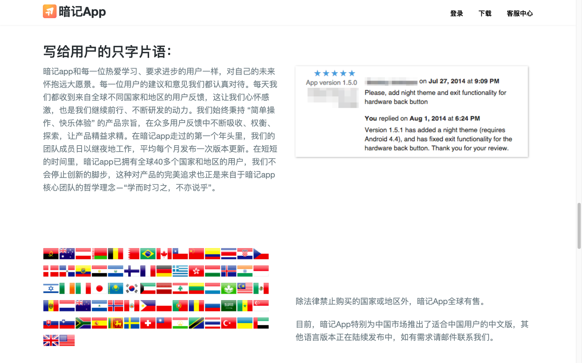Select the Saudi Arabia flag
The height and width of the screenshot is (363, 582).
tap(229, 306)
